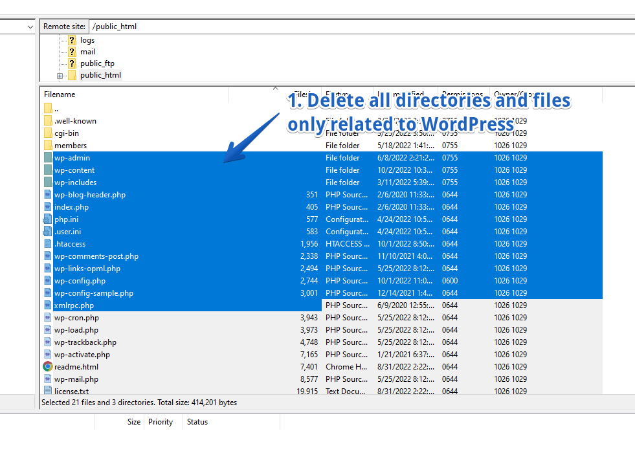
Task: Select the xmlrpc.php filename
Action: point(74,305)
